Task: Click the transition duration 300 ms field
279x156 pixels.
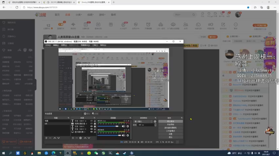Action: pyautogui.click(x=146, y=125)
